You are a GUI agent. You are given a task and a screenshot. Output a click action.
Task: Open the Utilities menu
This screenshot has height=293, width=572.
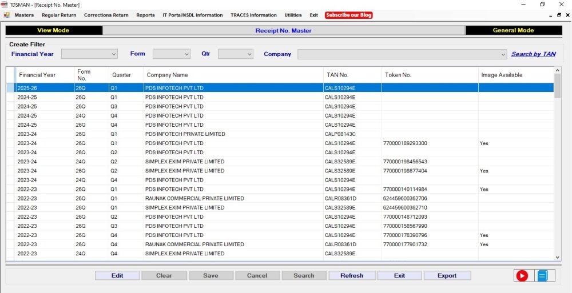click(293, 15)
